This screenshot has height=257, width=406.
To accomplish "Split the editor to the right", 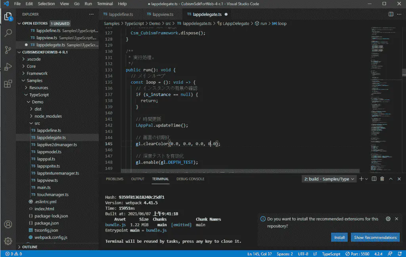I will pyautogui.click(x=391, y=14).
